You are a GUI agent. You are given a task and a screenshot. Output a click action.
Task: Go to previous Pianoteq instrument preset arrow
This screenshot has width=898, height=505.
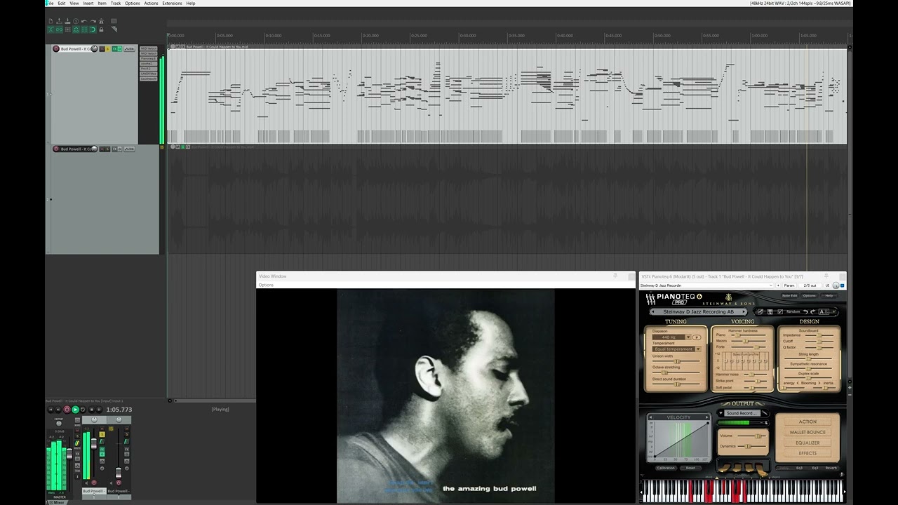(x=653, y=311)
